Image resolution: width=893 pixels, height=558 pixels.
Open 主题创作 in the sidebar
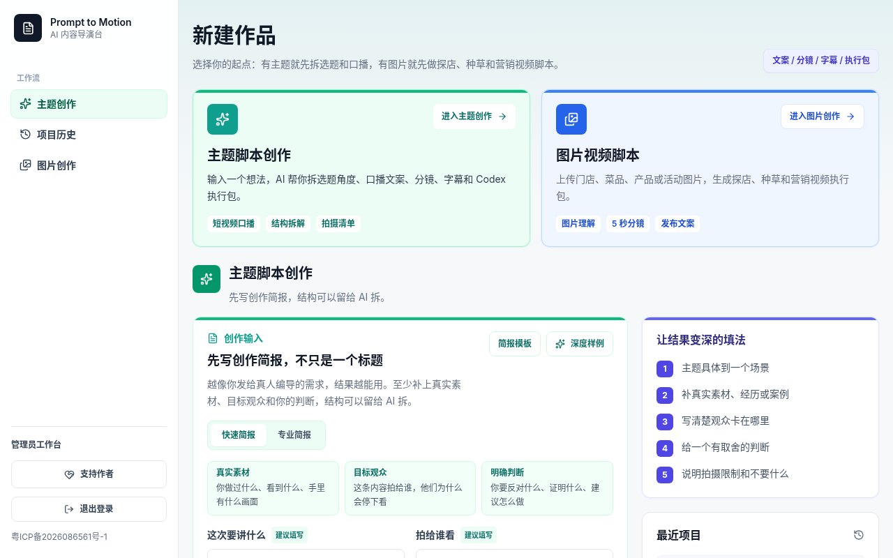tap(89, 104)
